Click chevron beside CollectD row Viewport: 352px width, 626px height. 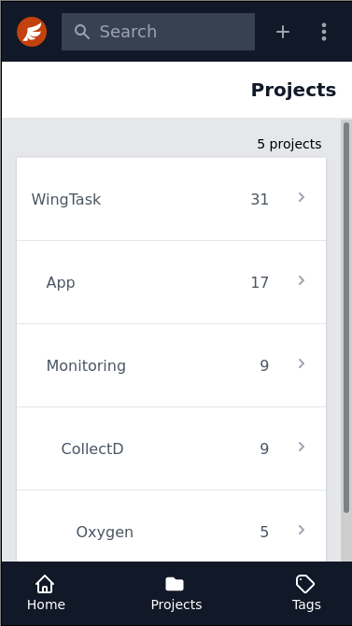(302, 447)
